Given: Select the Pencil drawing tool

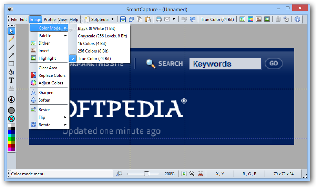Looking at the screenshot, I should pyautogui.click(x=11, y=39).
